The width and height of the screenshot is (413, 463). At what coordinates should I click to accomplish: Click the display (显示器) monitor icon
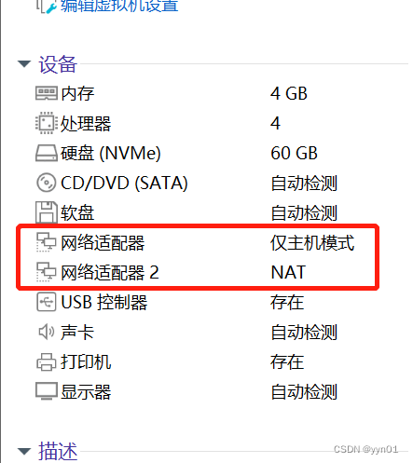pos(47,391)
